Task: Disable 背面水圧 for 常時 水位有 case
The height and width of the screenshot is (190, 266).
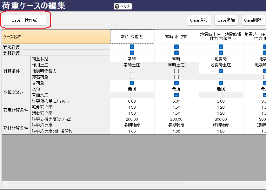Action: click(x=176, y=95)
